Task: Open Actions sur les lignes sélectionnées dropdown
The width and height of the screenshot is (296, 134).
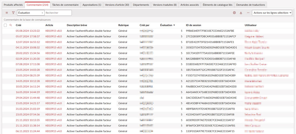Action: [272, 13]
